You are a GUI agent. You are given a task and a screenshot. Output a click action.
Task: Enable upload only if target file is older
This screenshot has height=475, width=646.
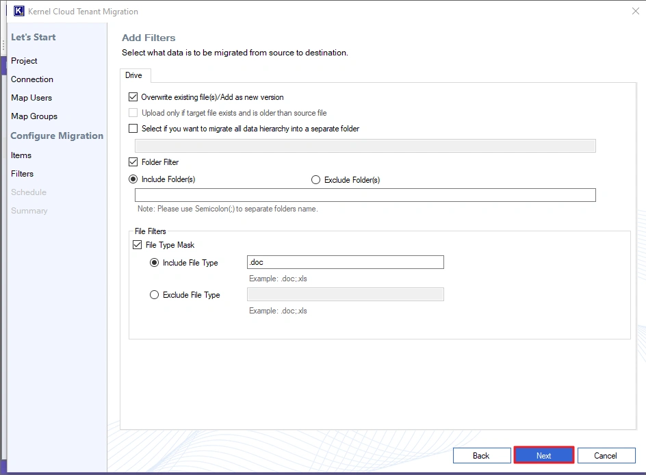coord(133,113)
